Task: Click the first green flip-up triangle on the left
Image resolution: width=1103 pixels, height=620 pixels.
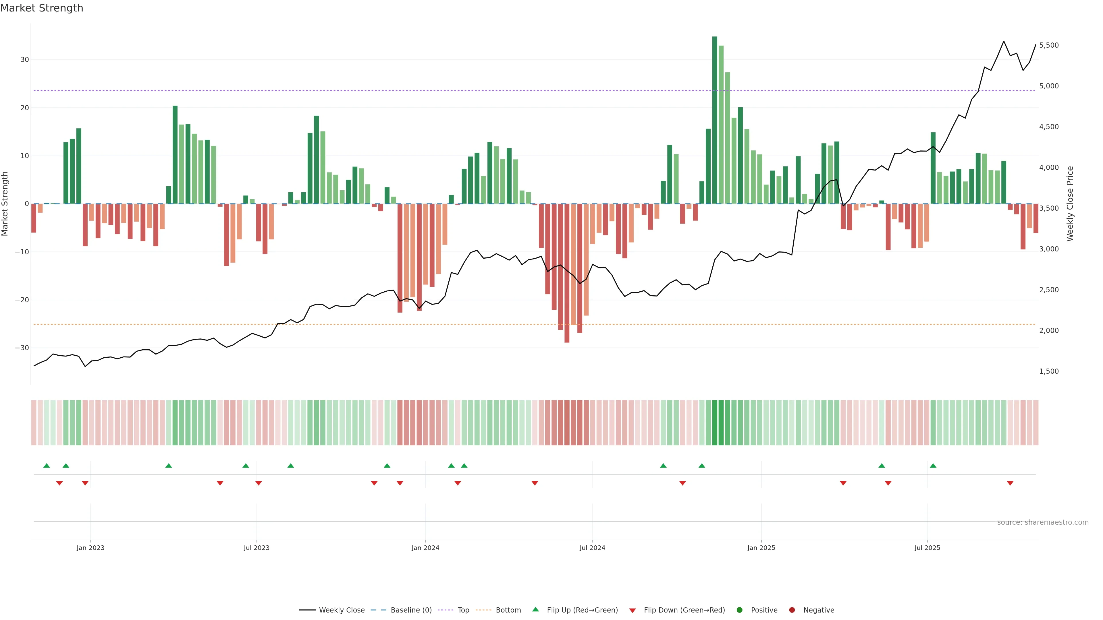Action: (x=47, y=466)
